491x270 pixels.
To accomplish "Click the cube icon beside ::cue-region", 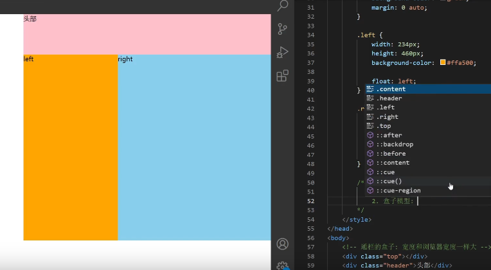I will pos(370,190).
